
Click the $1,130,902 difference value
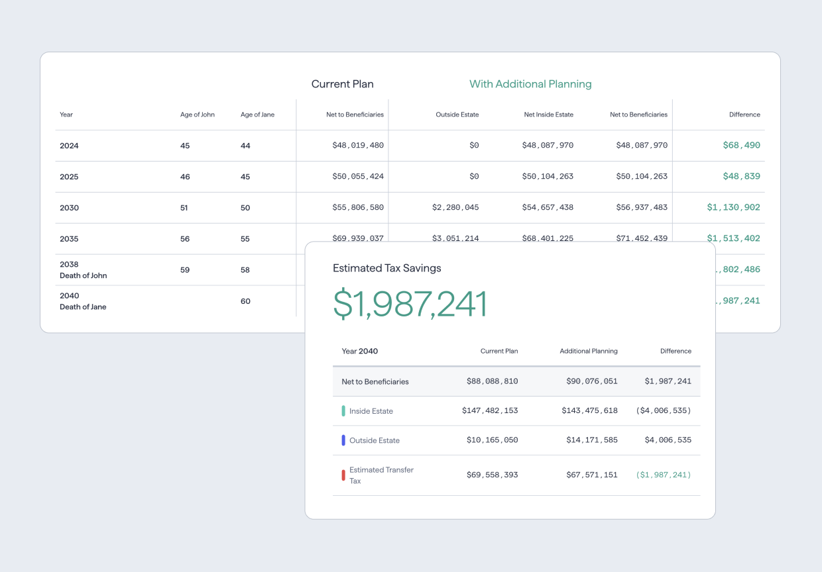tap(733, 207)
